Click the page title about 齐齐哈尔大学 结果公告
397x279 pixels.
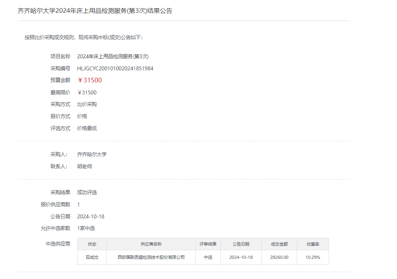click(95, 11)
